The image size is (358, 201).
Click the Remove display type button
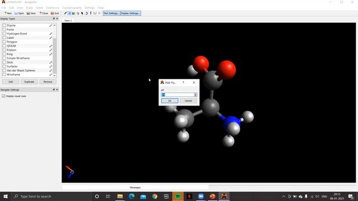[48, 82]
